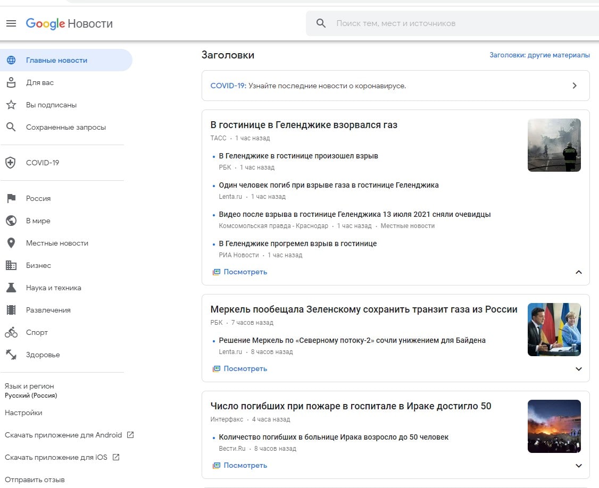This screenshot has height=488, width=599.
Task: Click the shield icon beside COVID-19
Action: pyautogui.click(x=10, y=163)
